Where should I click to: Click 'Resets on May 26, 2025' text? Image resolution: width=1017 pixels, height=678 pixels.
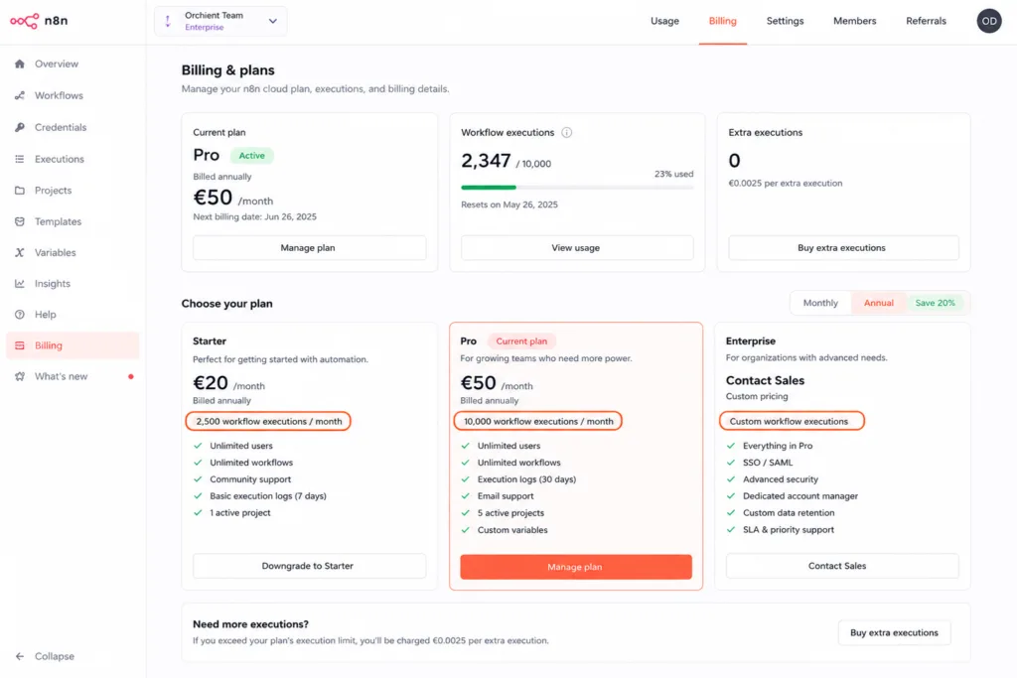[x=509, y=204]
